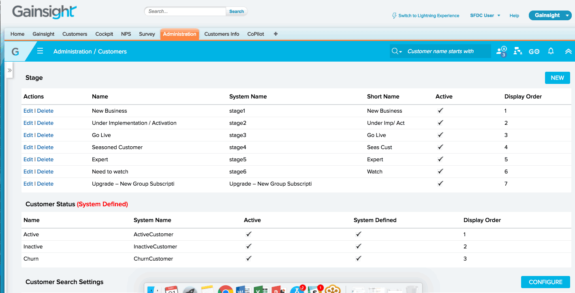Click the Active checkmark for Expert stage
Image resolution: width=575 pixels, height=293 pixels.
[440, 159]
